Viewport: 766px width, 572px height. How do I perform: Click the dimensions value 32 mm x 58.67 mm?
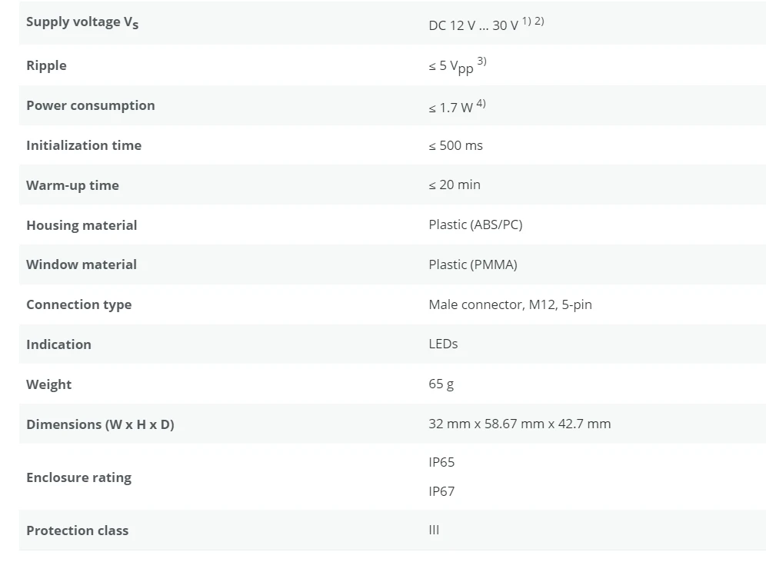click(520, 424)
